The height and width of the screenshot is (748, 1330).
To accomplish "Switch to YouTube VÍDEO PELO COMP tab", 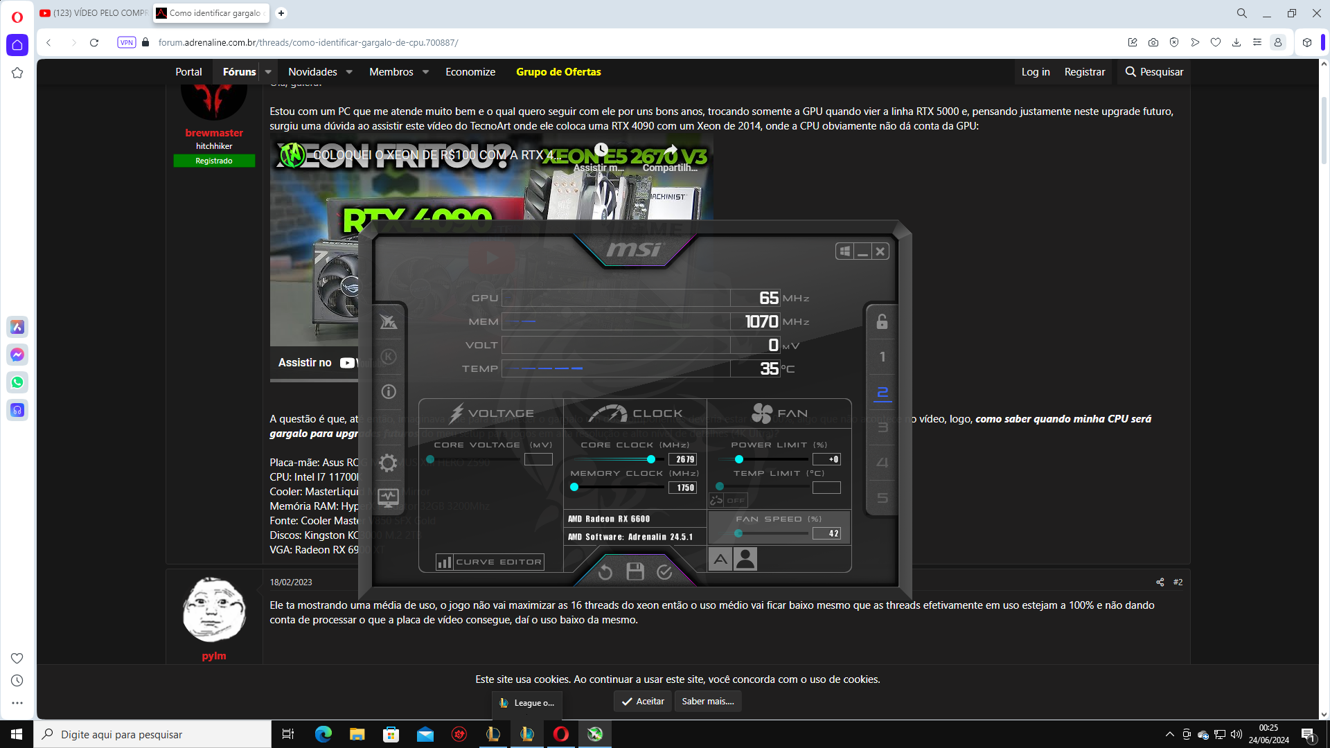I will [94, 12].
